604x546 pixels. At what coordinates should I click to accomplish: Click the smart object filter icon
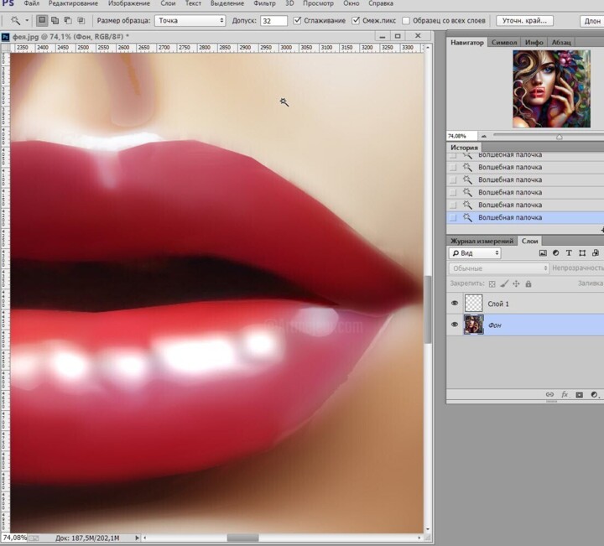596,253
